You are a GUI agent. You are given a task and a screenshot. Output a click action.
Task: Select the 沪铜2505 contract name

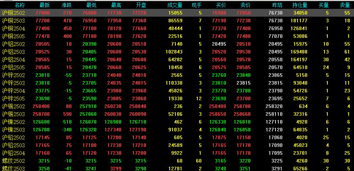[x=13, y=36]
